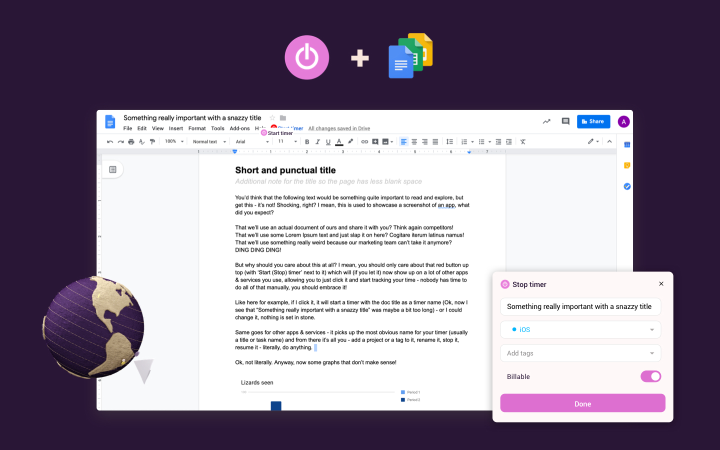
Task: Open comment history speech bubble icon
Action: point(565,121)
